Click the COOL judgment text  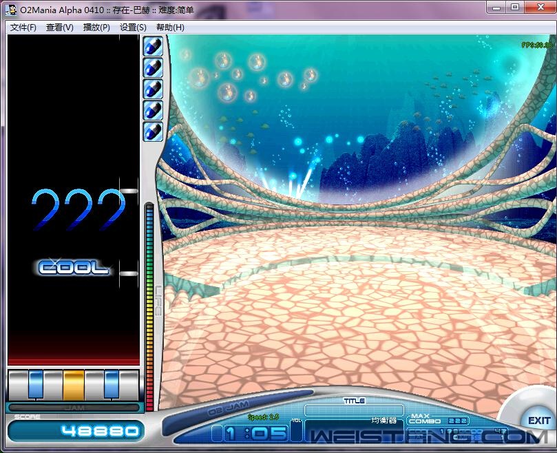pyautogui.click(x=74, y=268)
